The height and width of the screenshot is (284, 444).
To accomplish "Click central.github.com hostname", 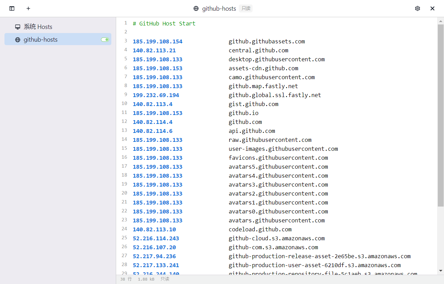I will [x=258, y=50].
